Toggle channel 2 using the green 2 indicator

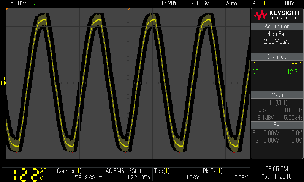pyautogui.click(x=35, y=3)
